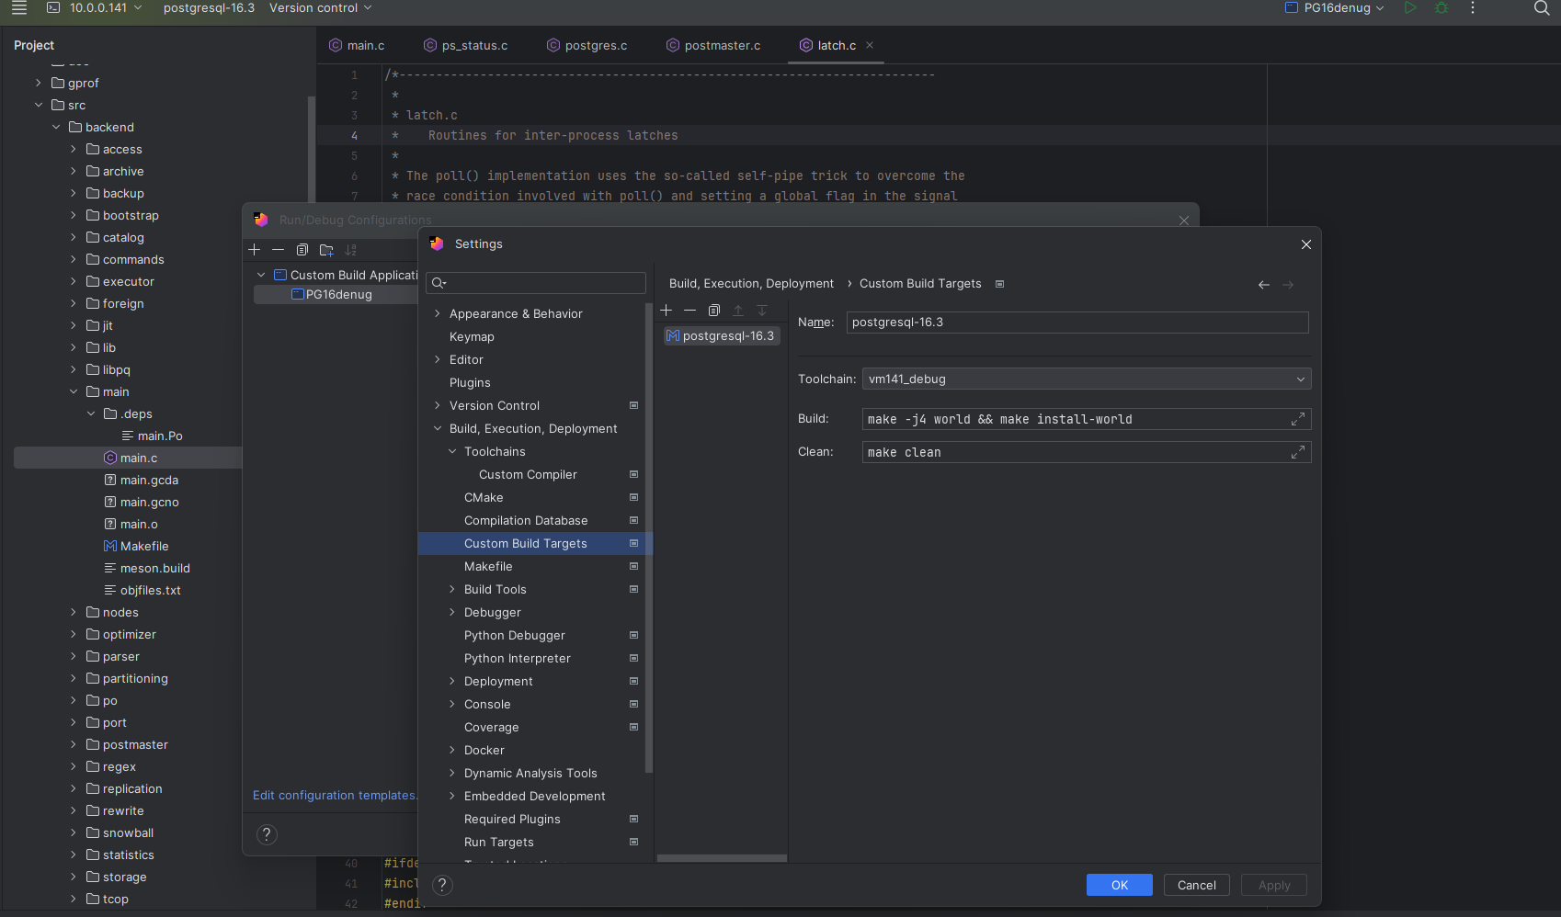
Task: Expand the Build Tools settings node
Action: pyautogui.click(x=452, y=590)
